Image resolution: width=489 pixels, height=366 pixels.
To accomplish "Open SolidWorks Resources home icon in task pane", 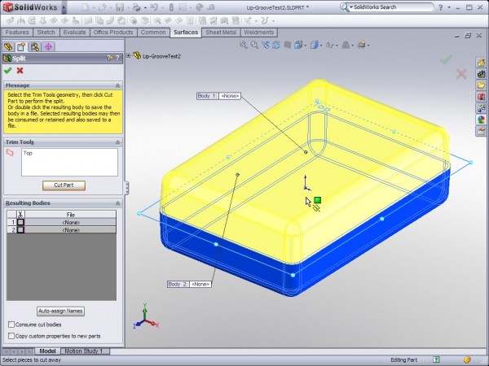I will pos(481,63).
